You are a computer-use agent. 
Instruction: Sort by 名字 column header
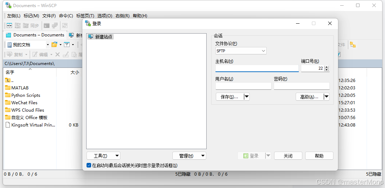pyautogui.click(x=30, y=72)
